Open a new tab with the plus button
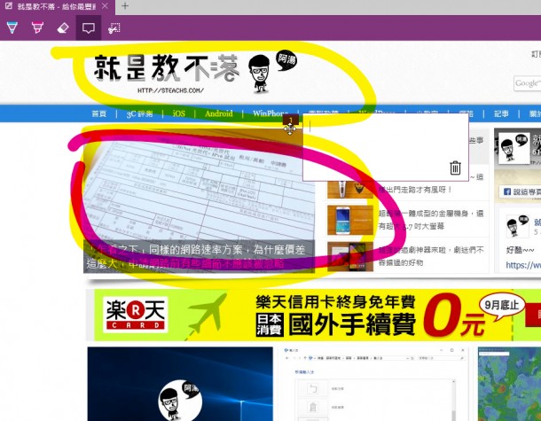This screenshot has width=541, height=421. 125,6
